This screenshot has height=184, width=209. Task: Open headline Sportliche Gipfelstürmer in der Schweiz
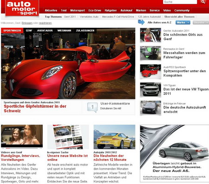tap(35, 109)
